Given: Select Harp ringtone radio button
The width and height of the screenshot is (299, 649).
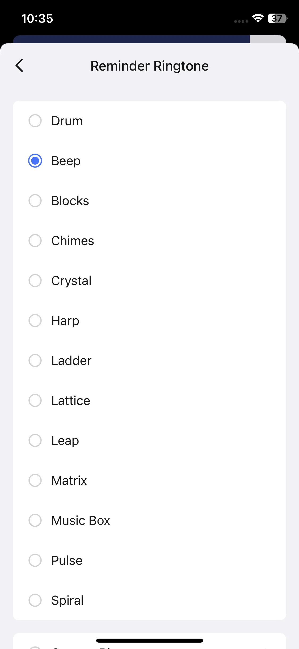Looking at the screenshot, I should point(35,321).
